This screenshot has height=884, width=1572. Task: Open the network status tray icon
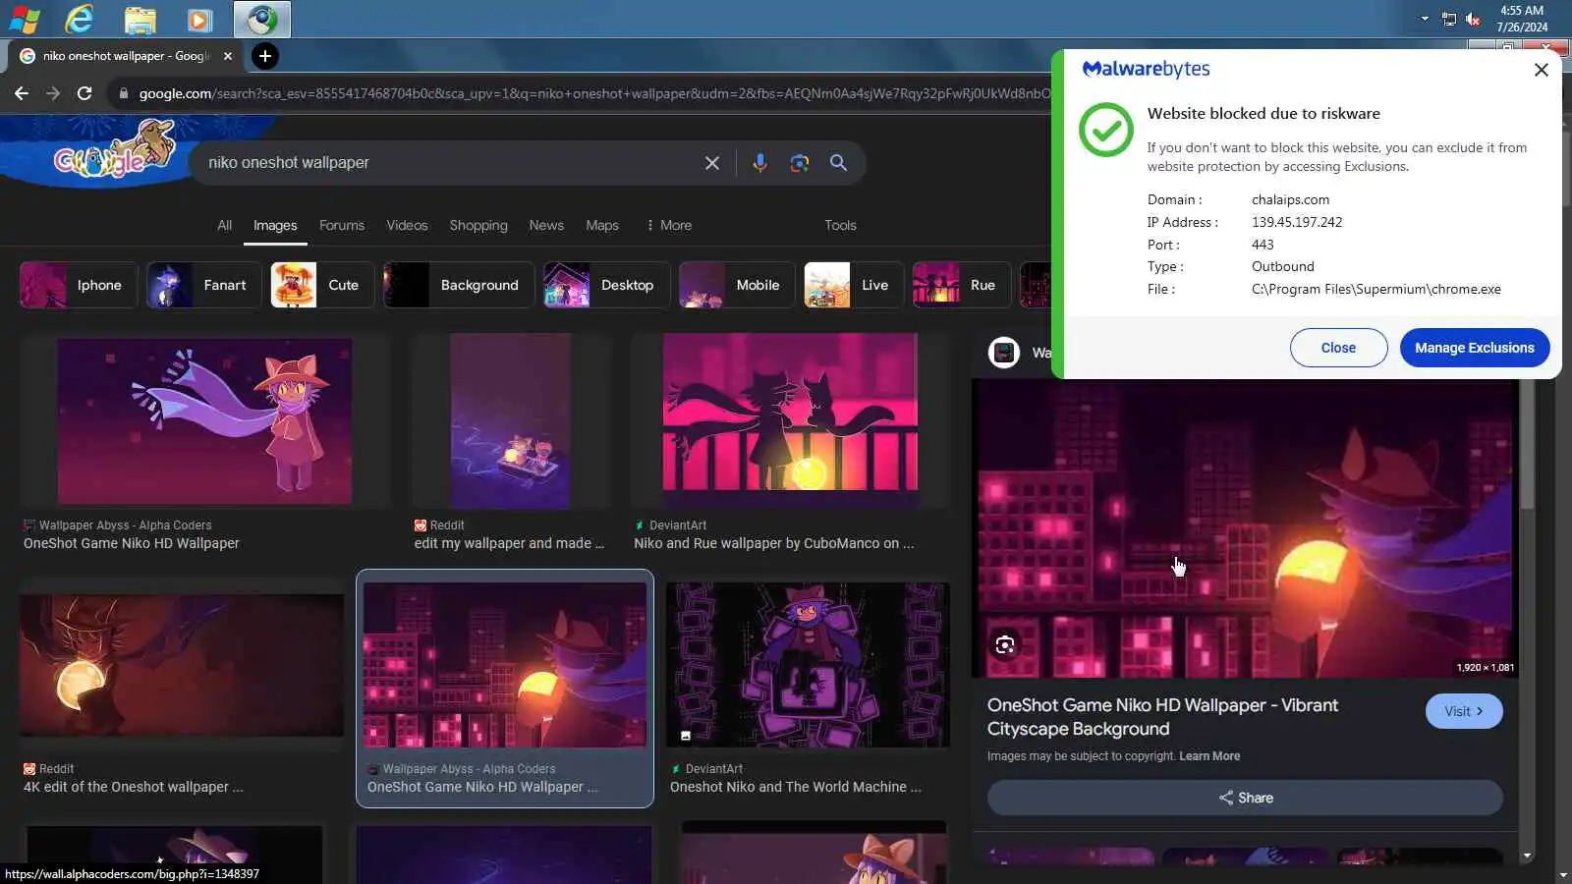1449,19
